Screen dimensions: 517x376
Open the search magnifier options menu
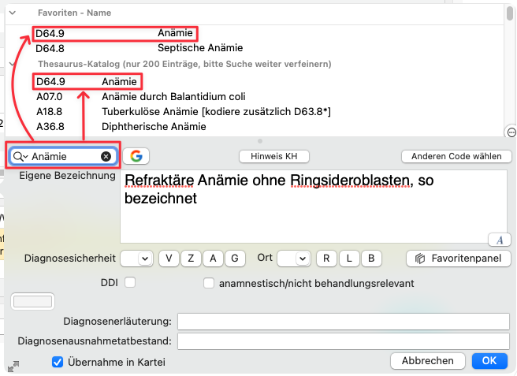coord(20,157)
